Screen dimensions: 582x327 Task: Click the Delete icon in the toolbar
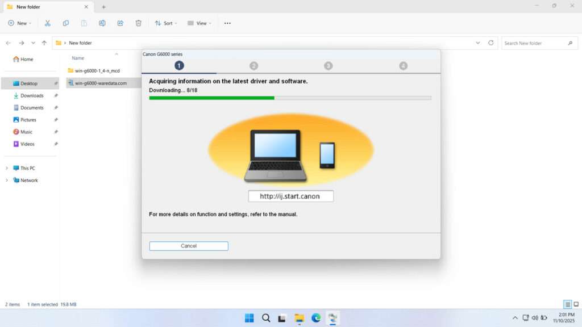(x=138, y=23)
